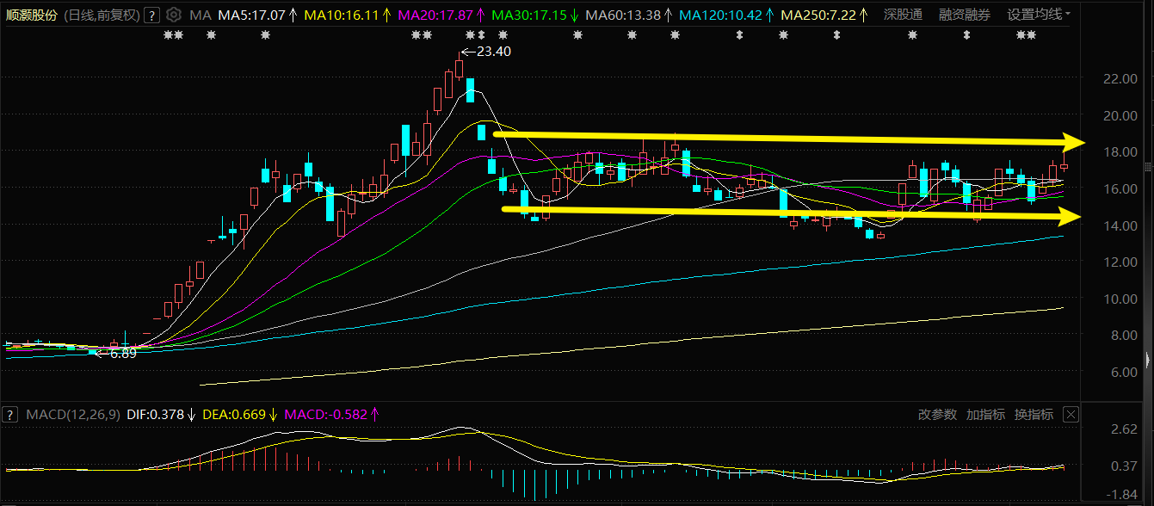Open the MA settings gear icon
The image size is (1154, 506).
tap(174, 15)
